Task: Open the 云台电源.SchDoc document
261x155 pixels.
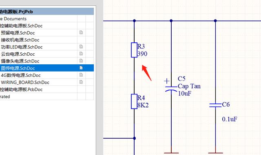Action: 18,54
